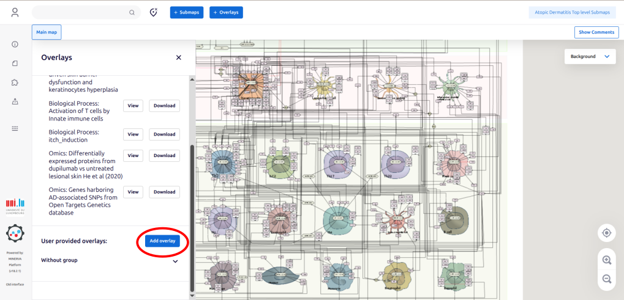Open the plugins puzzle icon
This screenshot has height=300, width=624.
15,82
